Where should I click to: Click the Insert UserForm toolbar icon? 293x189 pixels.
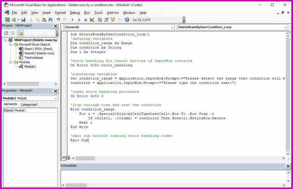click(x=14, y=20)
